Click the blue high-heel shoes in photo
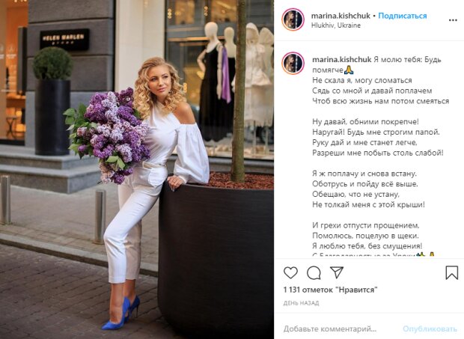 (x=121, y=314)
